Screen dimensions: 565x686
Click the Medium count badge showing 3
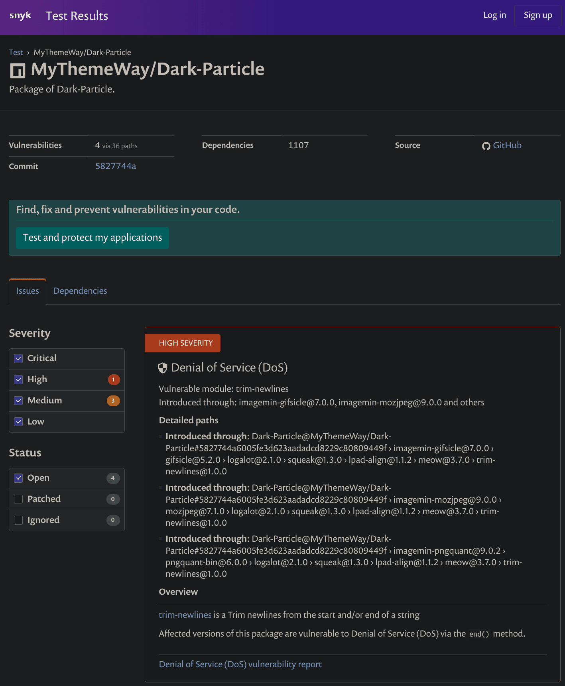(113, 401)
